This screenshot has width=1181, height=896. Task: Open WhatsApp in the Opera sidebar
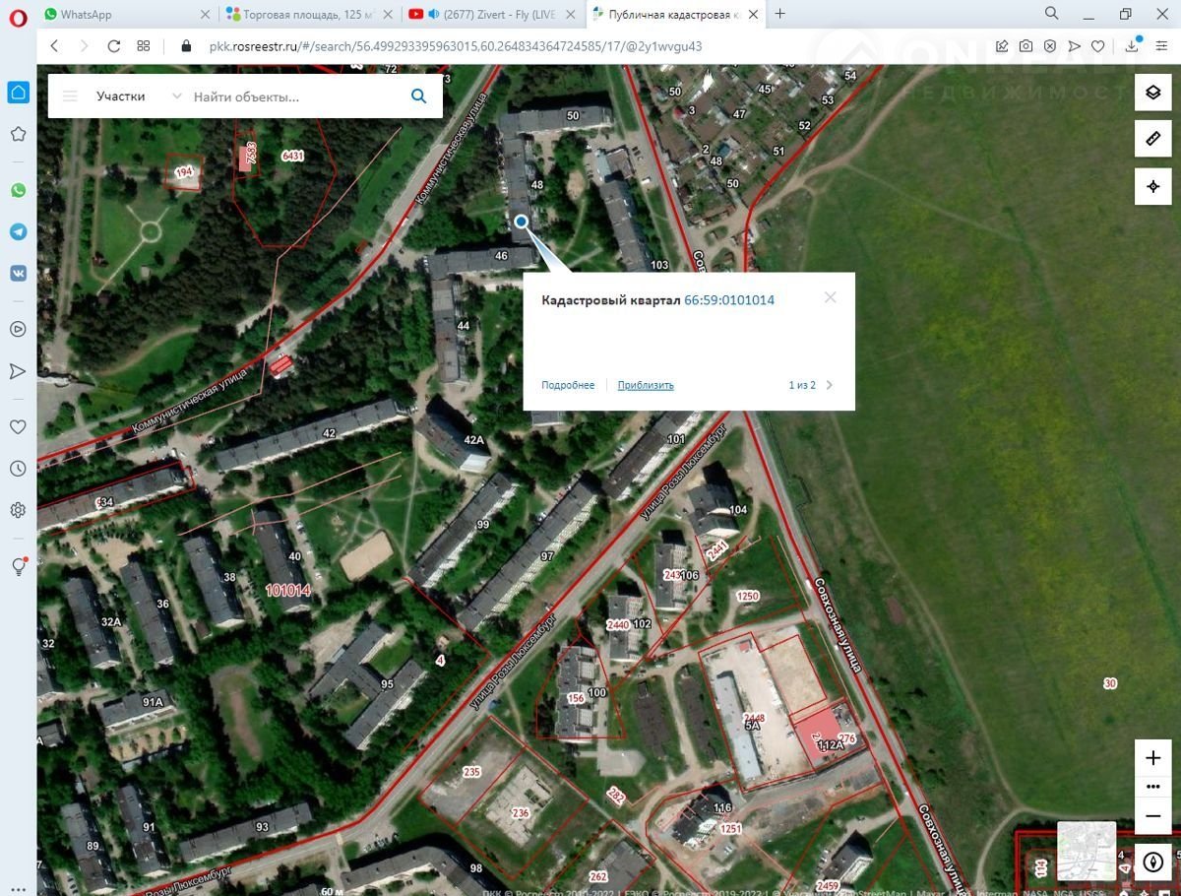(18, 190)
